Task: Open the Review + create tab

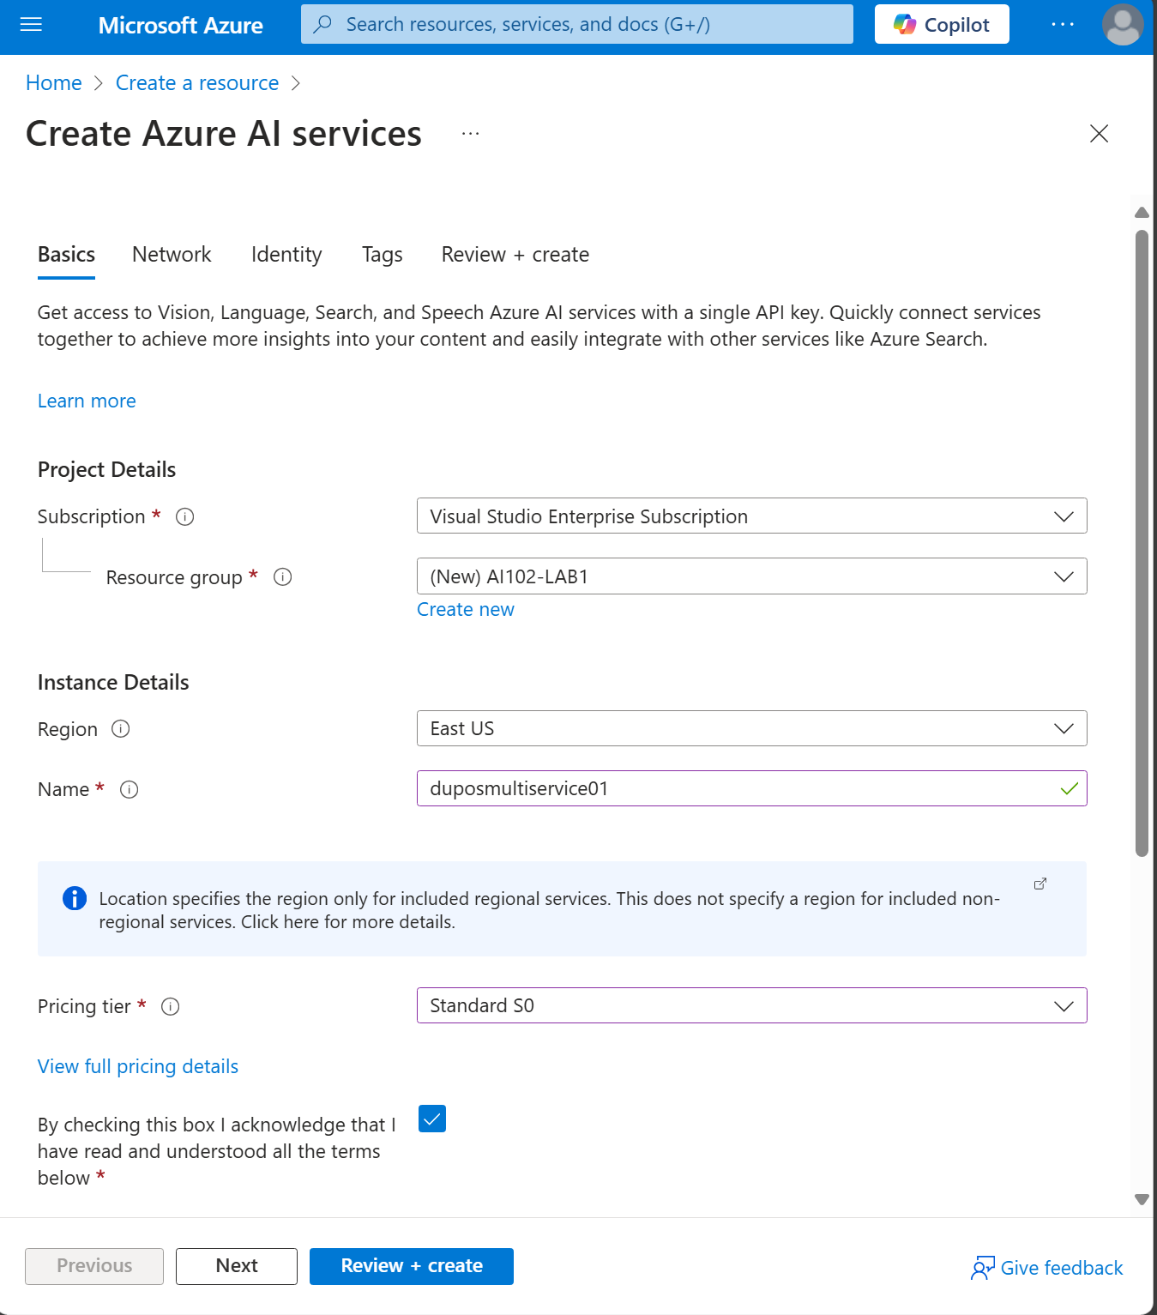Action: pos(515,255)
